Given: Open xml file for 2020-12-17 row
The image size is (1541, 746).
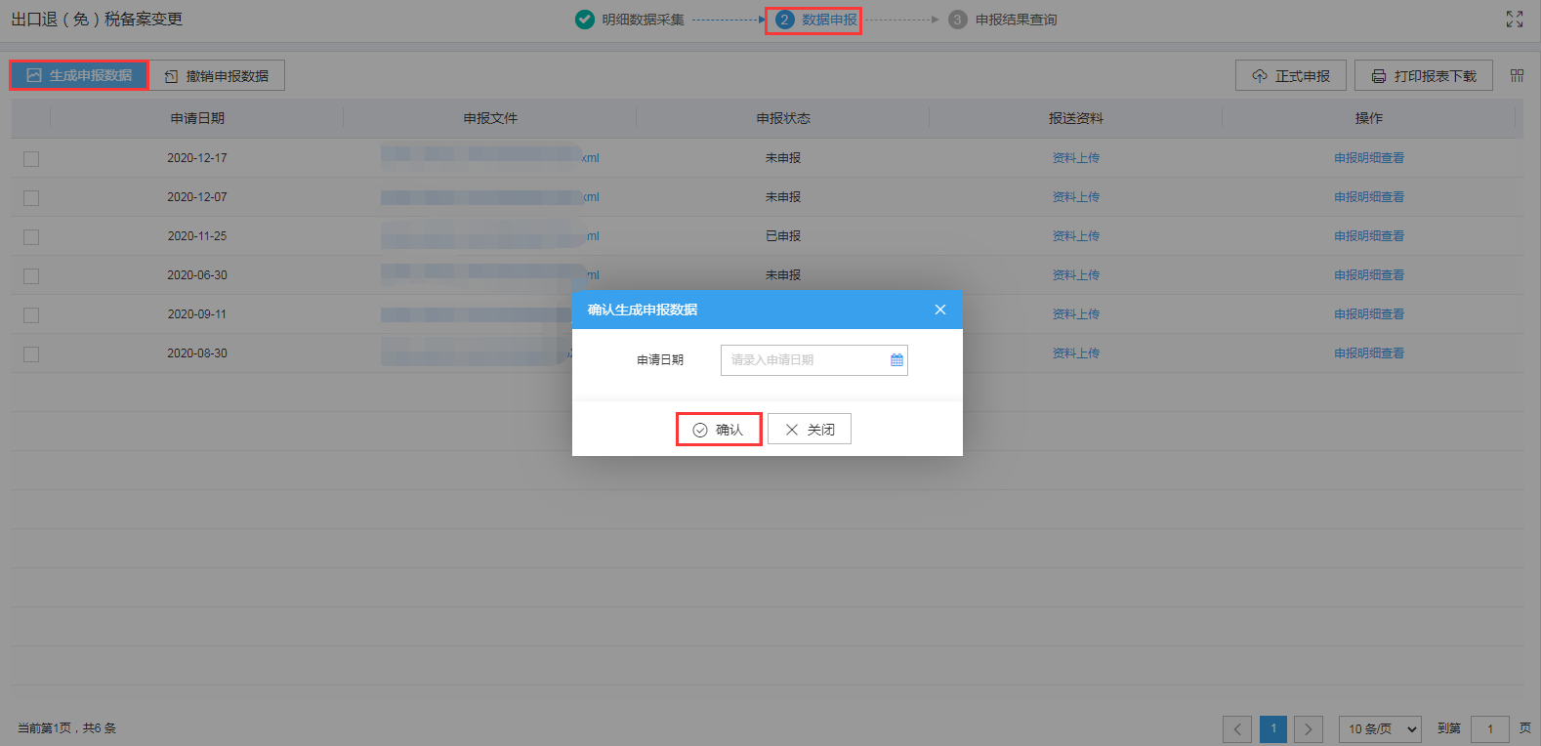Looking at the screenshot, I should pos(490,158).
